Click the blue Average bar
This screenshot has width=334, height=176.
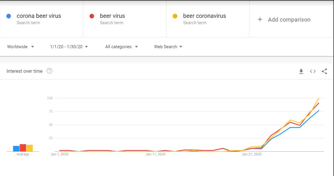click(x=16, y=149)
